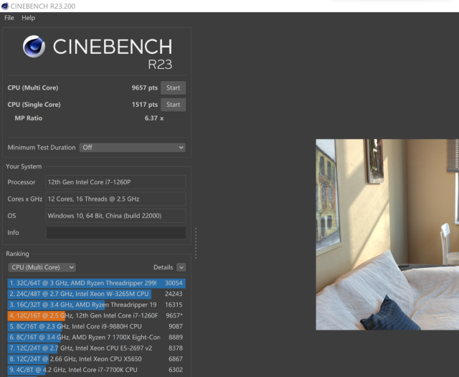Click the Cinebench logo sphere icon
This screenshot has width=459, height=377.
coord(34,47)
